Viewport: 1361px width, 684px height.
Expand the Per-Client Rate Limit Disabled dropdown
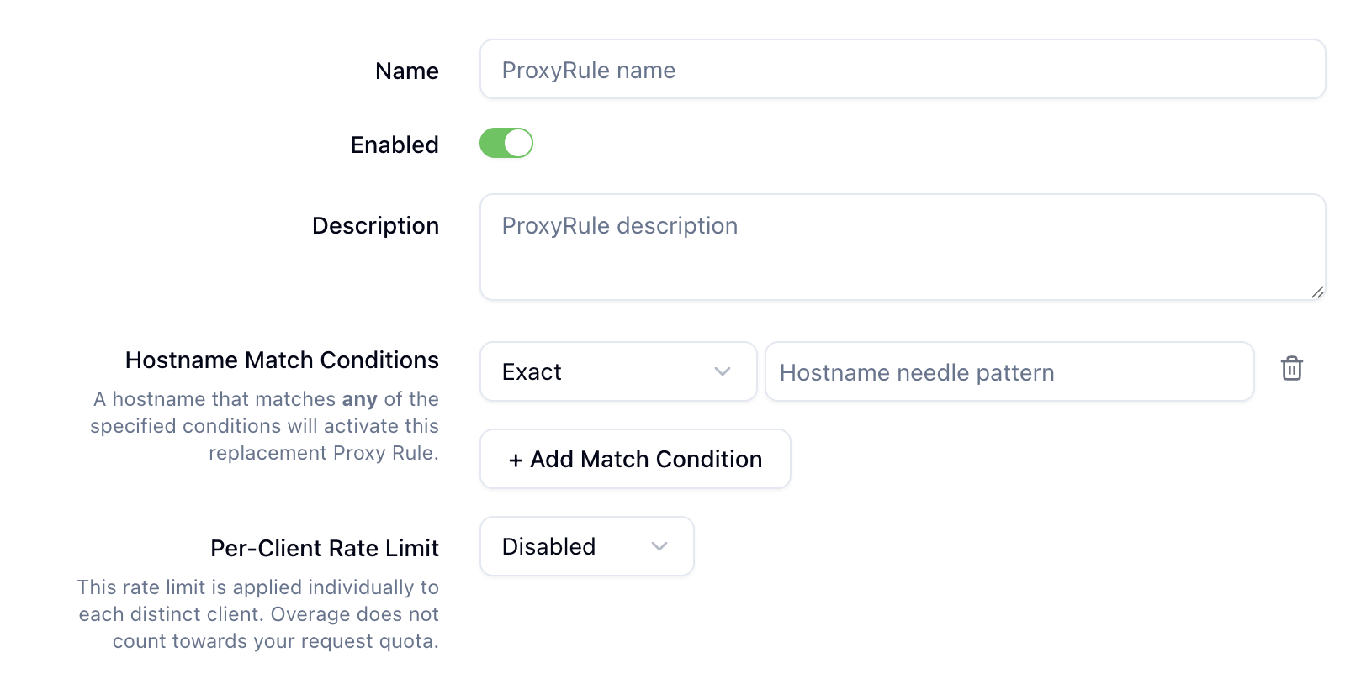(586, 546)
